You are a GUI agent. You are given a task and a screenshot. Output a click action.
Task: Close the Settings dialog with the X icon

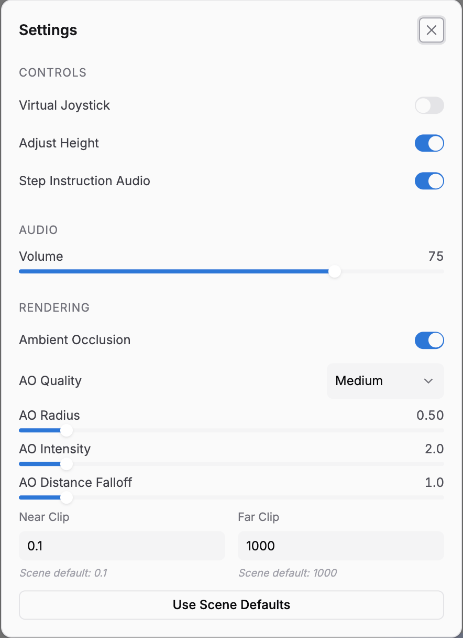(431, 30)
